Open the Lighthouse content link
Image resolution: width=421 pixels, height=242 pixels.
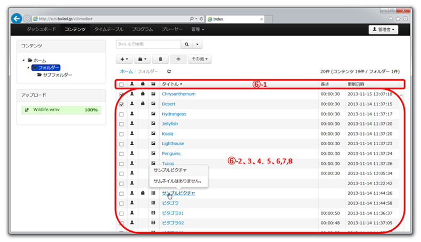click(173, 144)
